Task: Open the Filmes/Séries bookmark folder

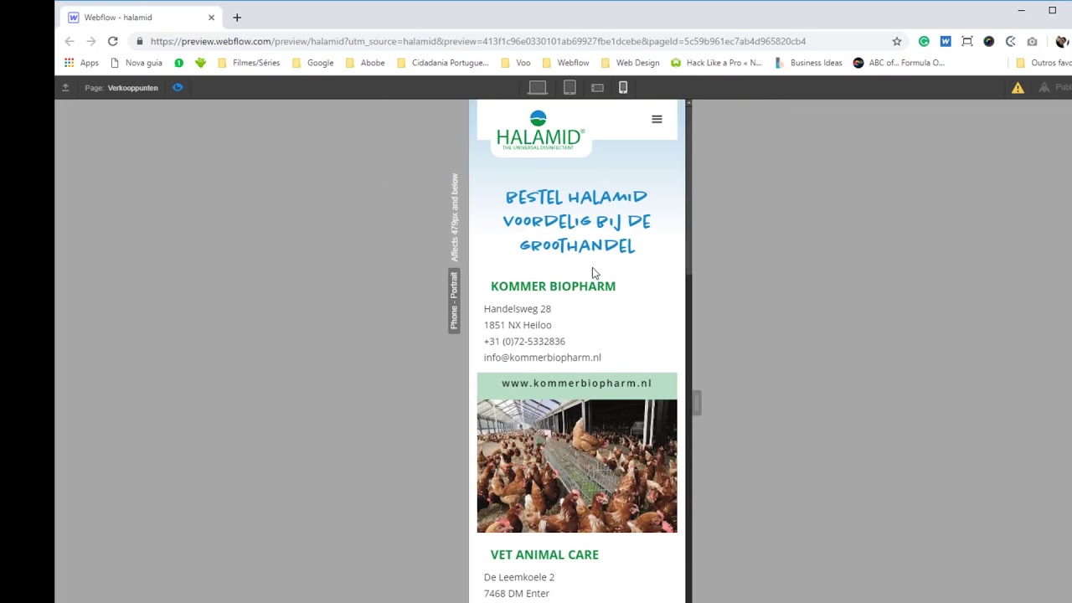Action: coord(248,63)
